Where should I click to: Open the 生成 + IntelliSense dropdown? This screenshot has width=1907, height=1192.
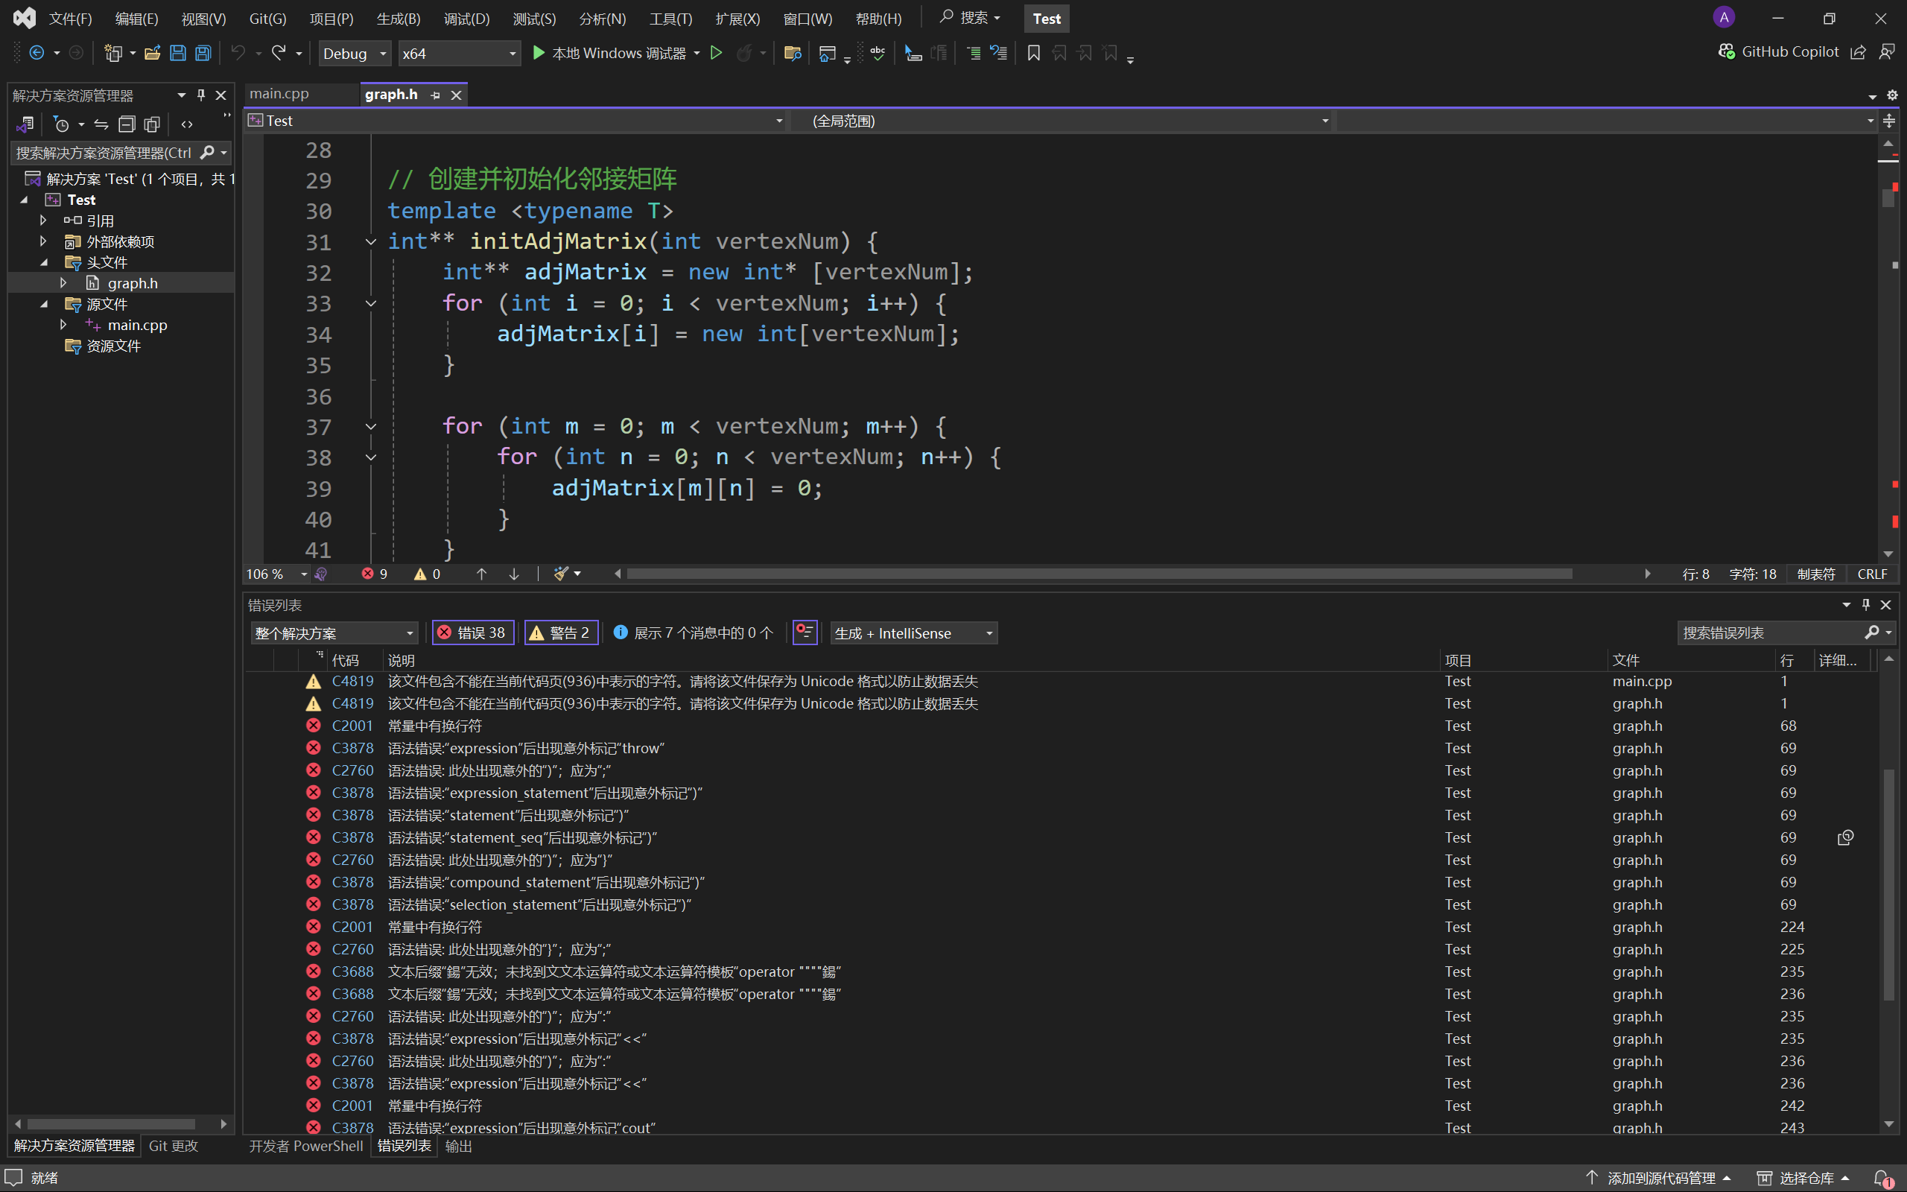[x=914, y=633]
